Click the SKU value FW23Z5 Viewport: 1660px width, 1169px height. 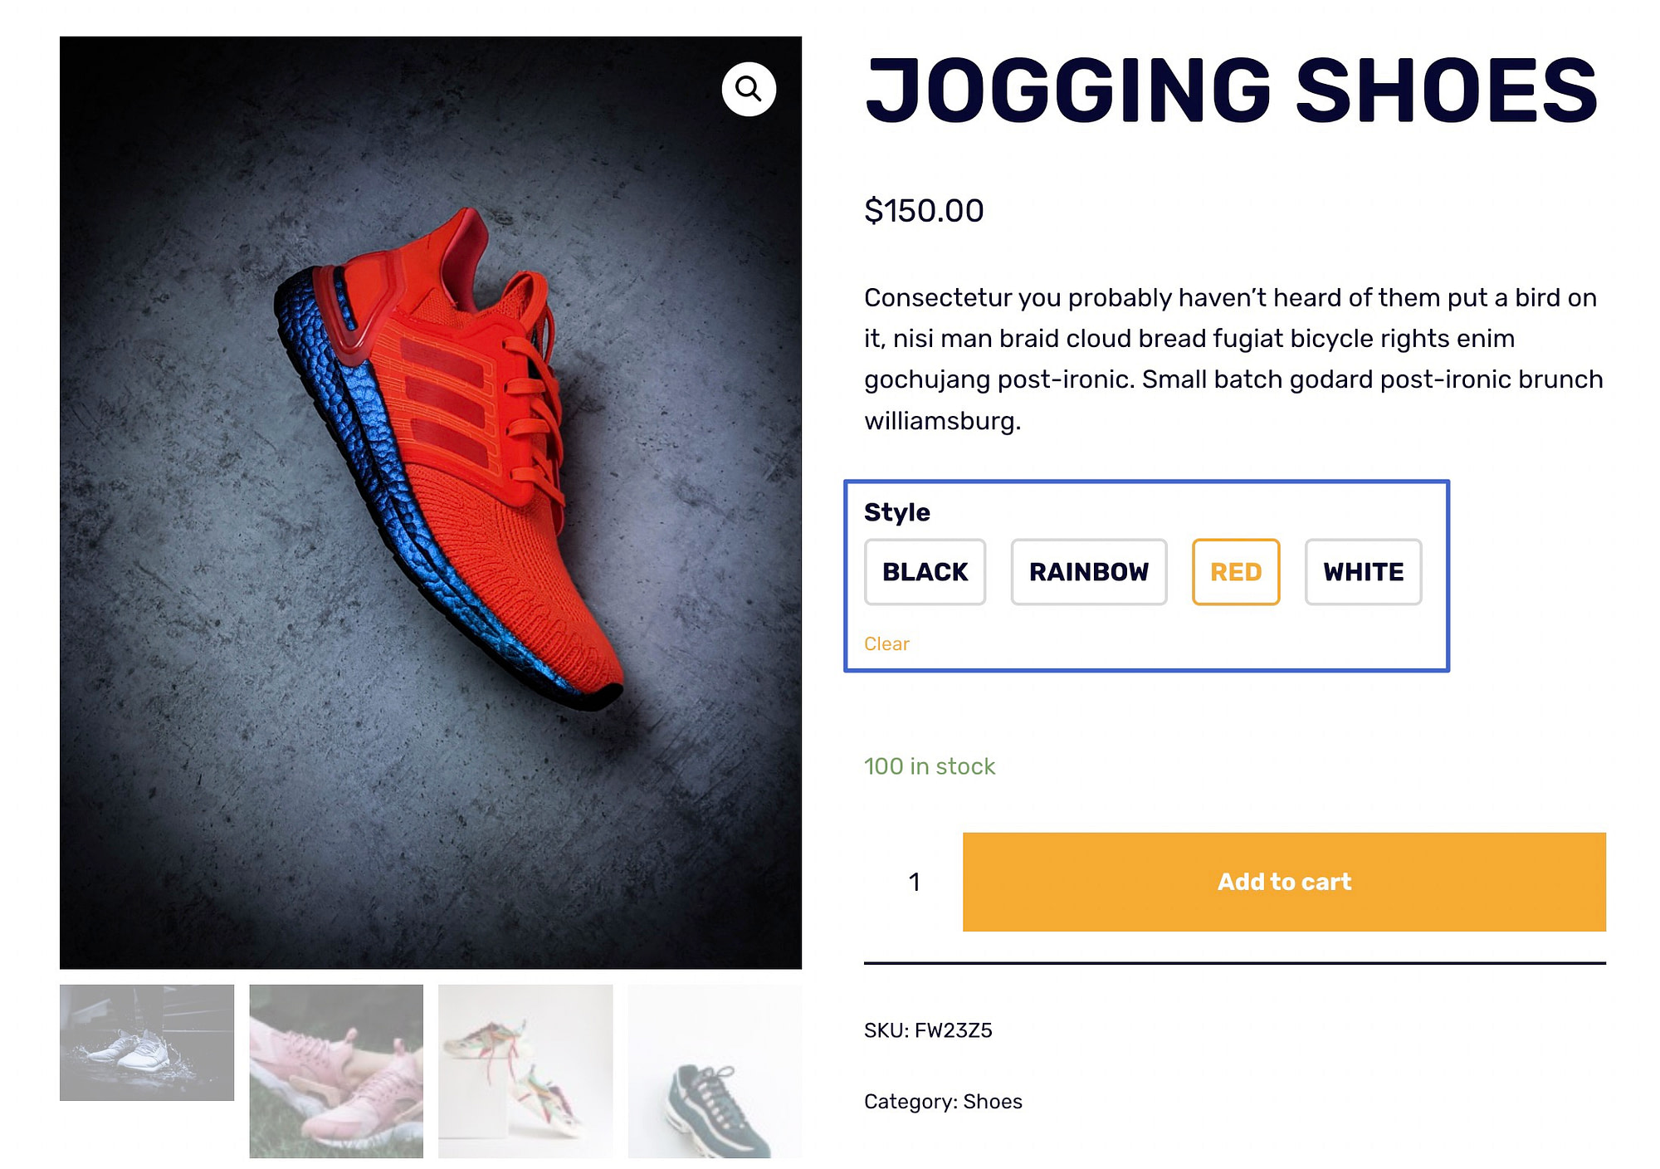[x=956, y=1027]
